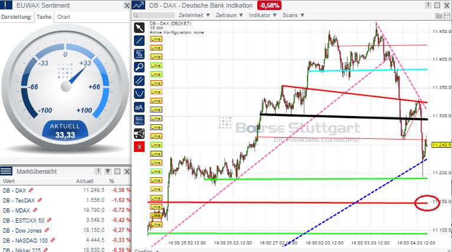The width and height of the screenshot is (452, 252).
Task: Open the DB - NASDAQ 100 row link
Action: pyautogui.click(x=25, y=240)
